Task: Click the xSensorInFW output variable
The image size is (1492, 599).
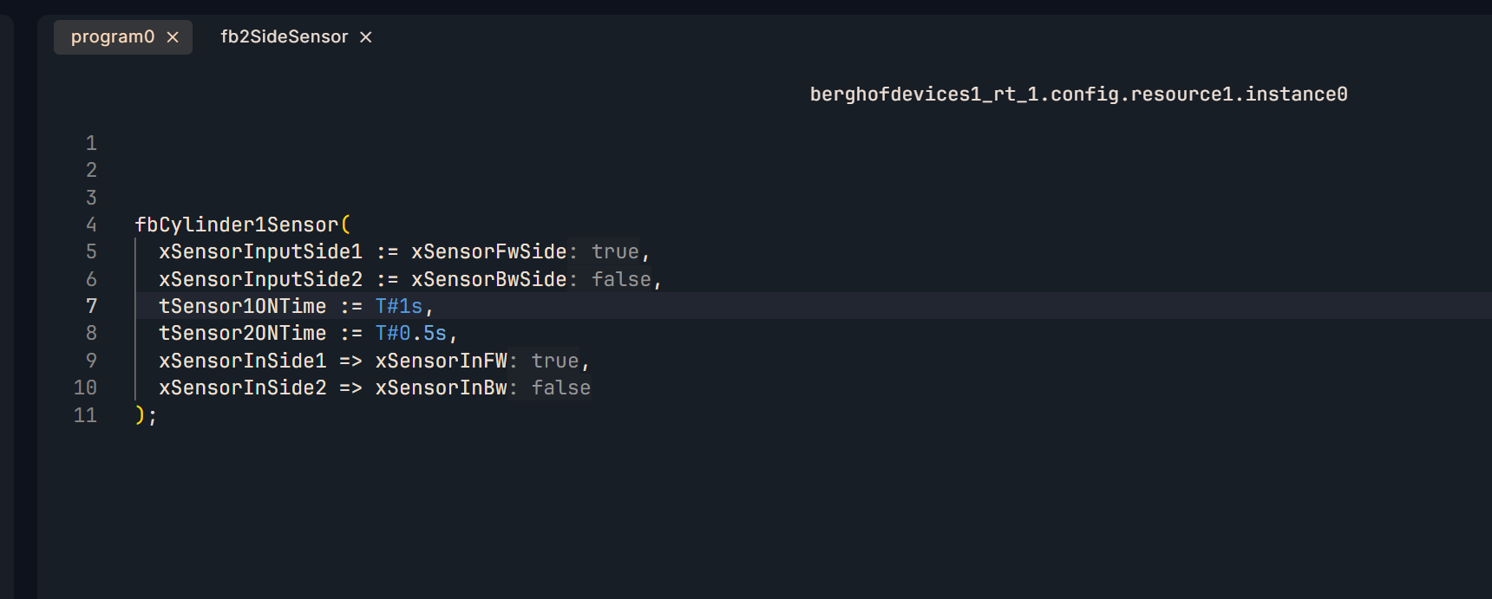Action: point(441,361)
